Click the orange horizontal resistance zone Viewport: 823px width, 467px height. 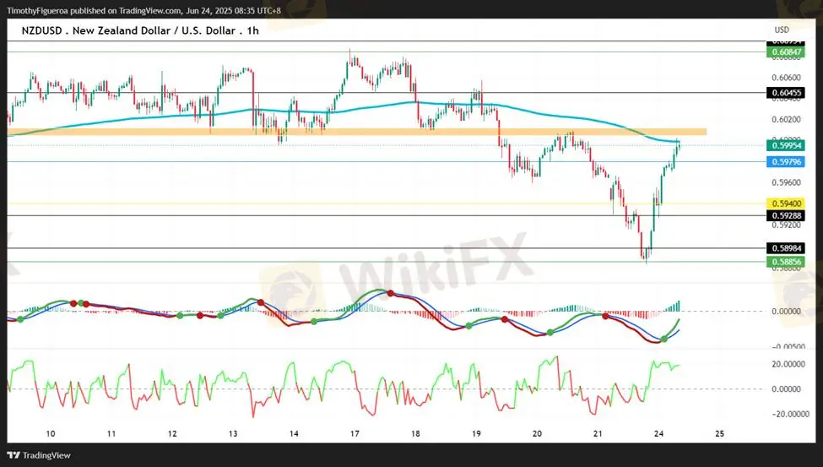click(355, 132)
